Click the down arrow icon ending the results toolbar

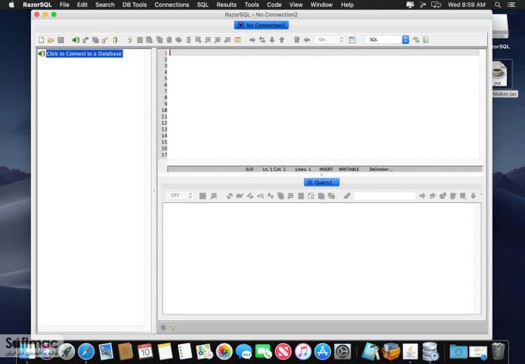pos(473,195)
